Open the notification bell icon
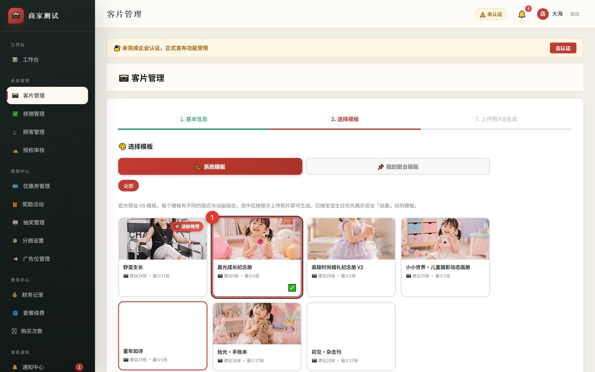Viewport: 595px width, 372px height. pos(522,14)
